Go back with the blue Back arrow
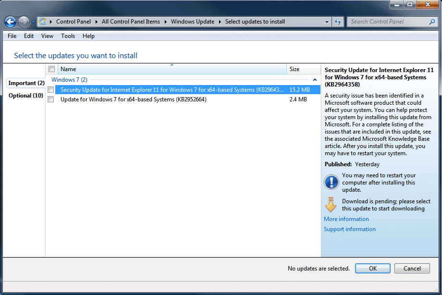 coord(11,22)
